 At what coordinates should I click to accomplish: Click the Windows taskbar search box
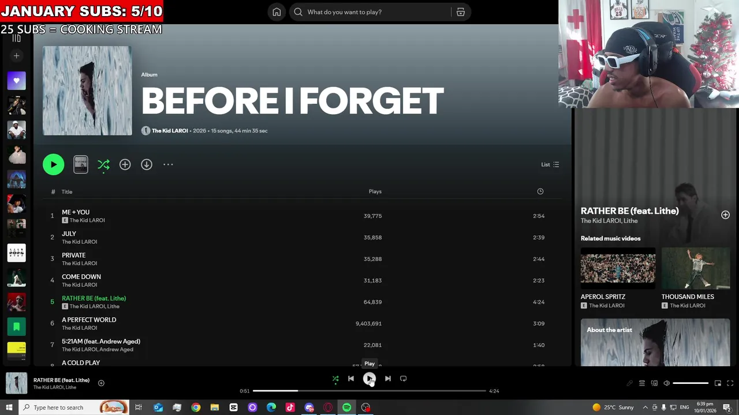[74, 408]
